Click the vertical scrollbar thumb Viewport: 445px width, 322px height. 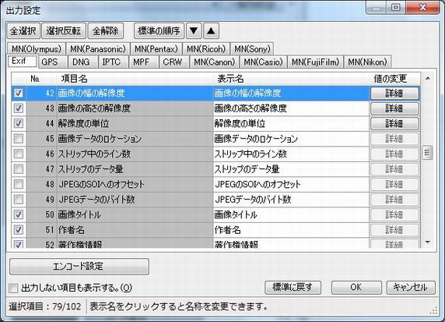pos(427,153)
